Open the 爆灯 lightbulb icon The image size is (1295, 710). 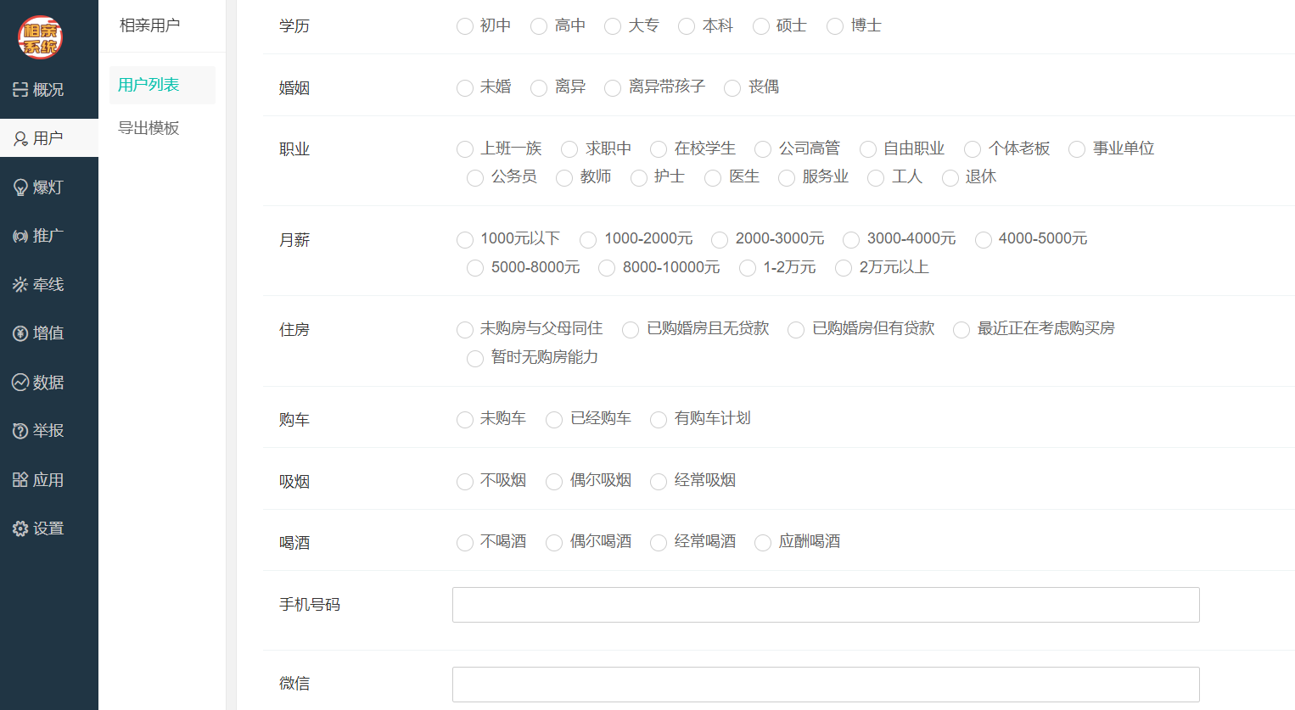coord(20,187)
